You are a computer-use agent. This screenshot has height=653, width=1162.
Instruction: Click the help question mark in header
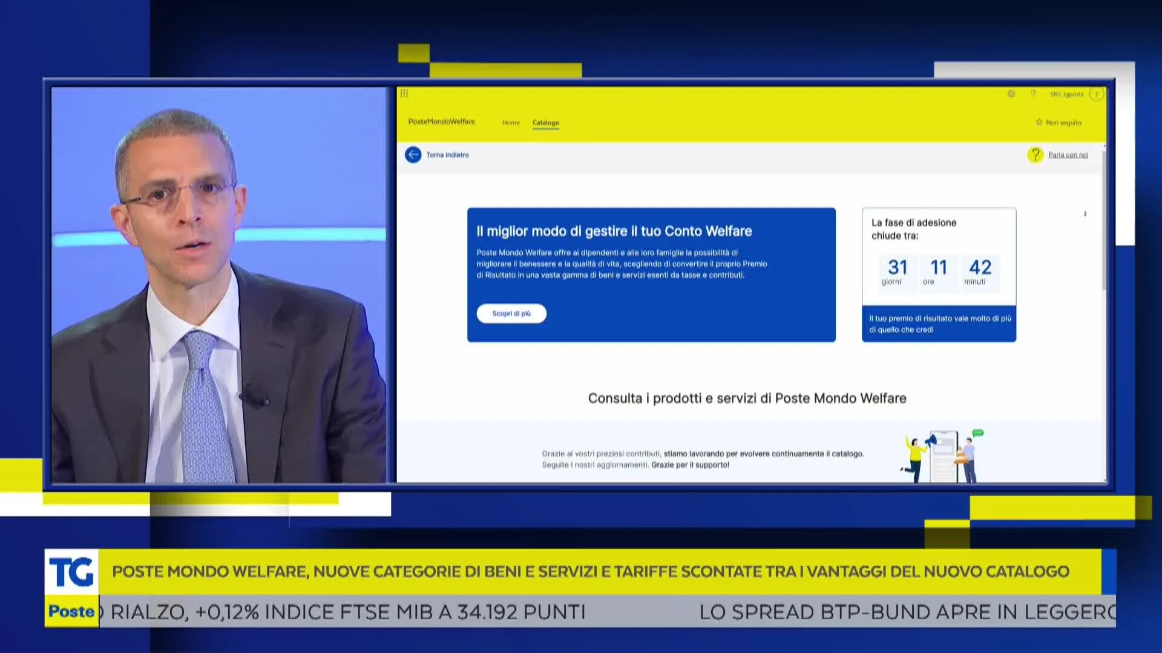pos(1033,94)
